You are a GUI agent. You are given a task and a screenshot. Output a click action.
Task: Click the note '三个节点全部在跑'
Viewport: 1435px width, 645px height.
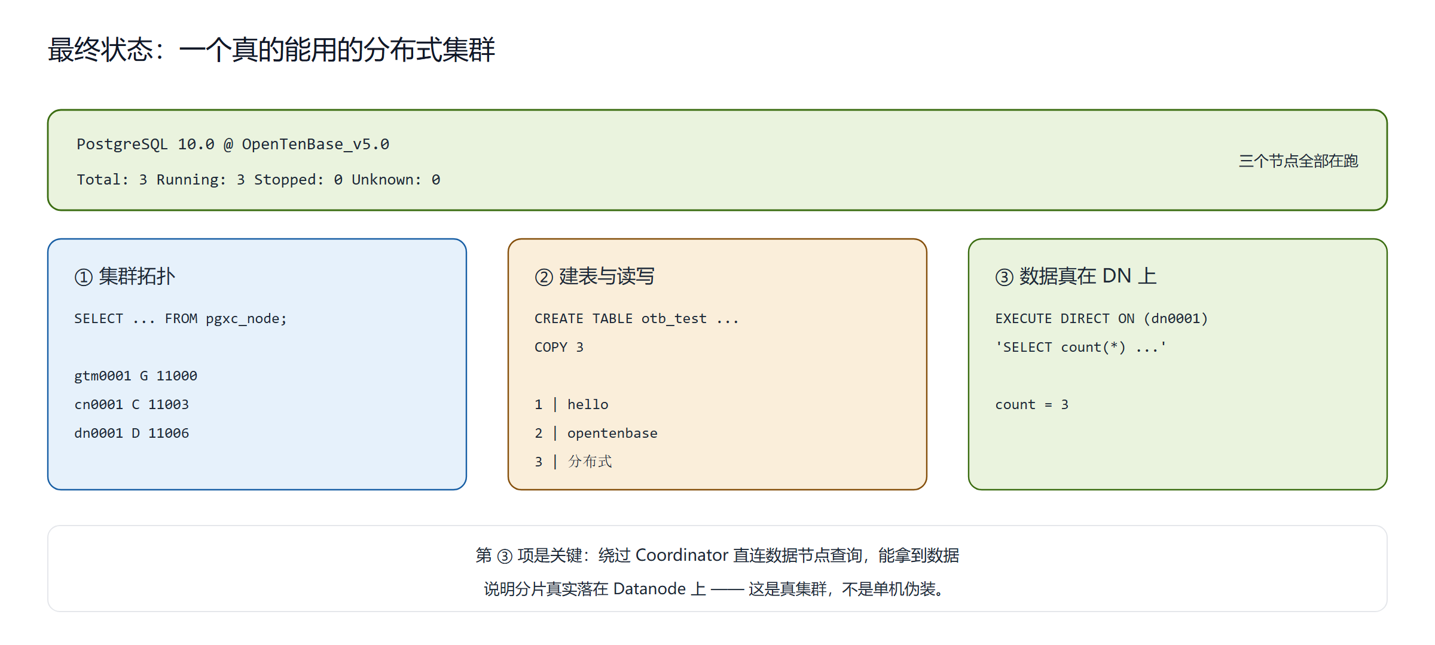pos(1298,161)
